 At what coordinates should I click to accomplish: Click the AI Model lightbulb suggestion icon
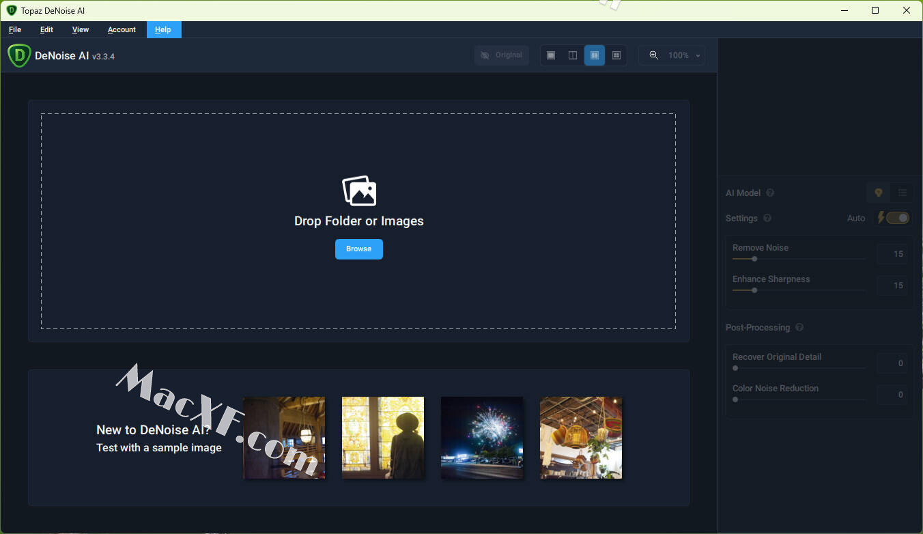[x=879, y=193]
